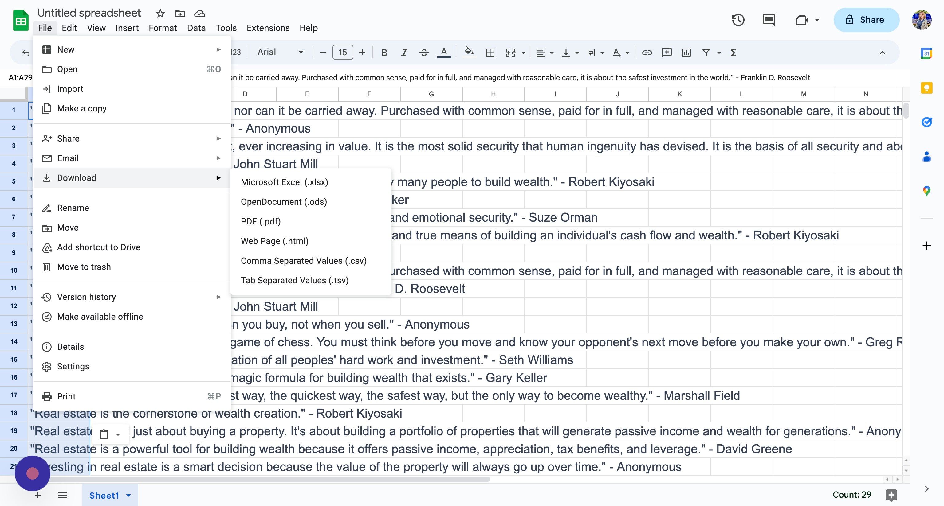Viewport: 944px width, 506px height.
Task: Add a new sheet with plus button
Action: pyautogui.click(x=38, y=496)
